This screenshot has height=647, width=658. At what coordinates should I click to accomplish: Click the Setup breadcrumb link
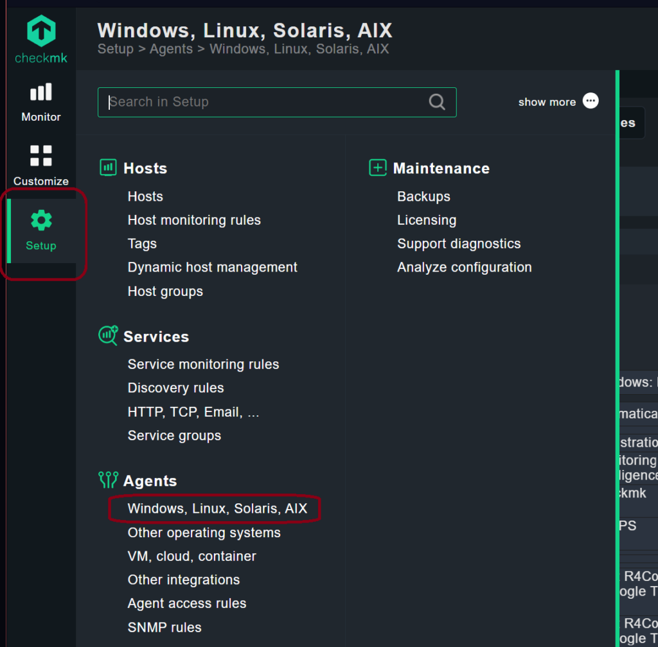(116, 49)
